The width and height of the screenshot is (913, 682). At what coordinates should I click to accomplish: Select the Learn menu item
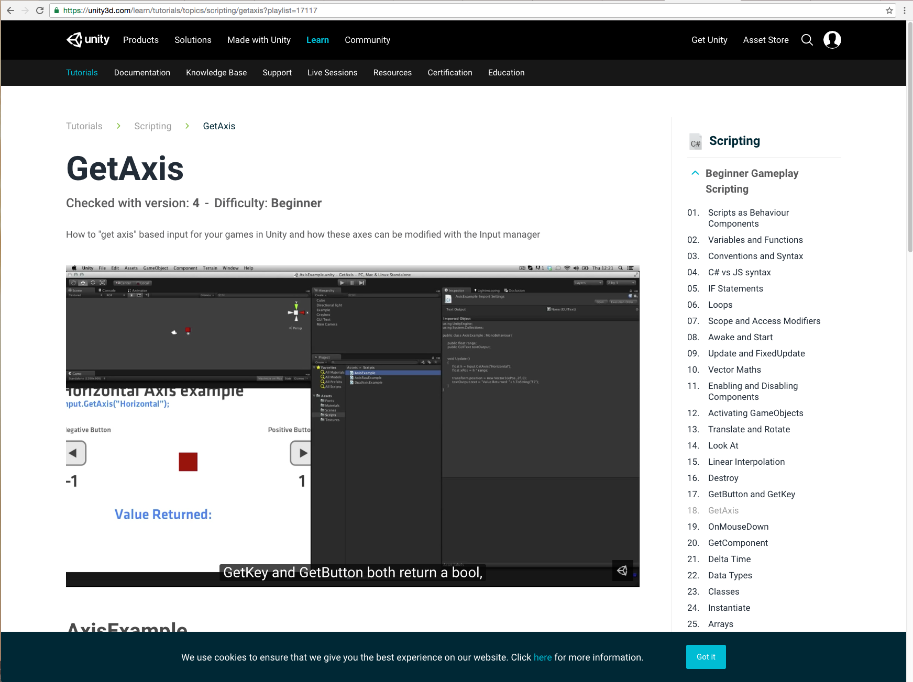click(317, 40)
